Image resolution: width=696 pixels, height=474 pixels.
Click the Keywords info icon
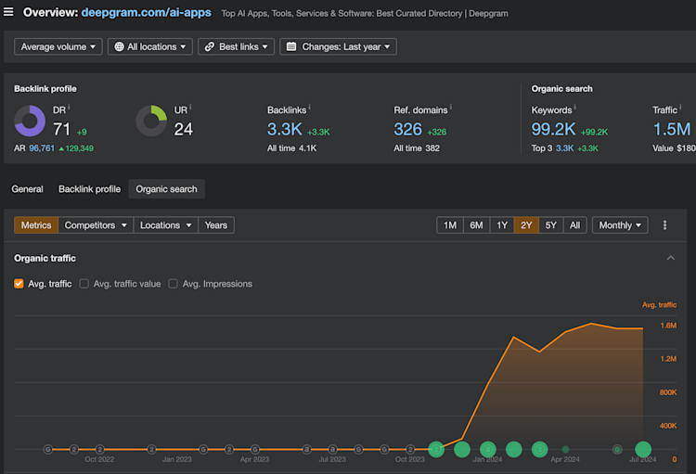point(574,107)
